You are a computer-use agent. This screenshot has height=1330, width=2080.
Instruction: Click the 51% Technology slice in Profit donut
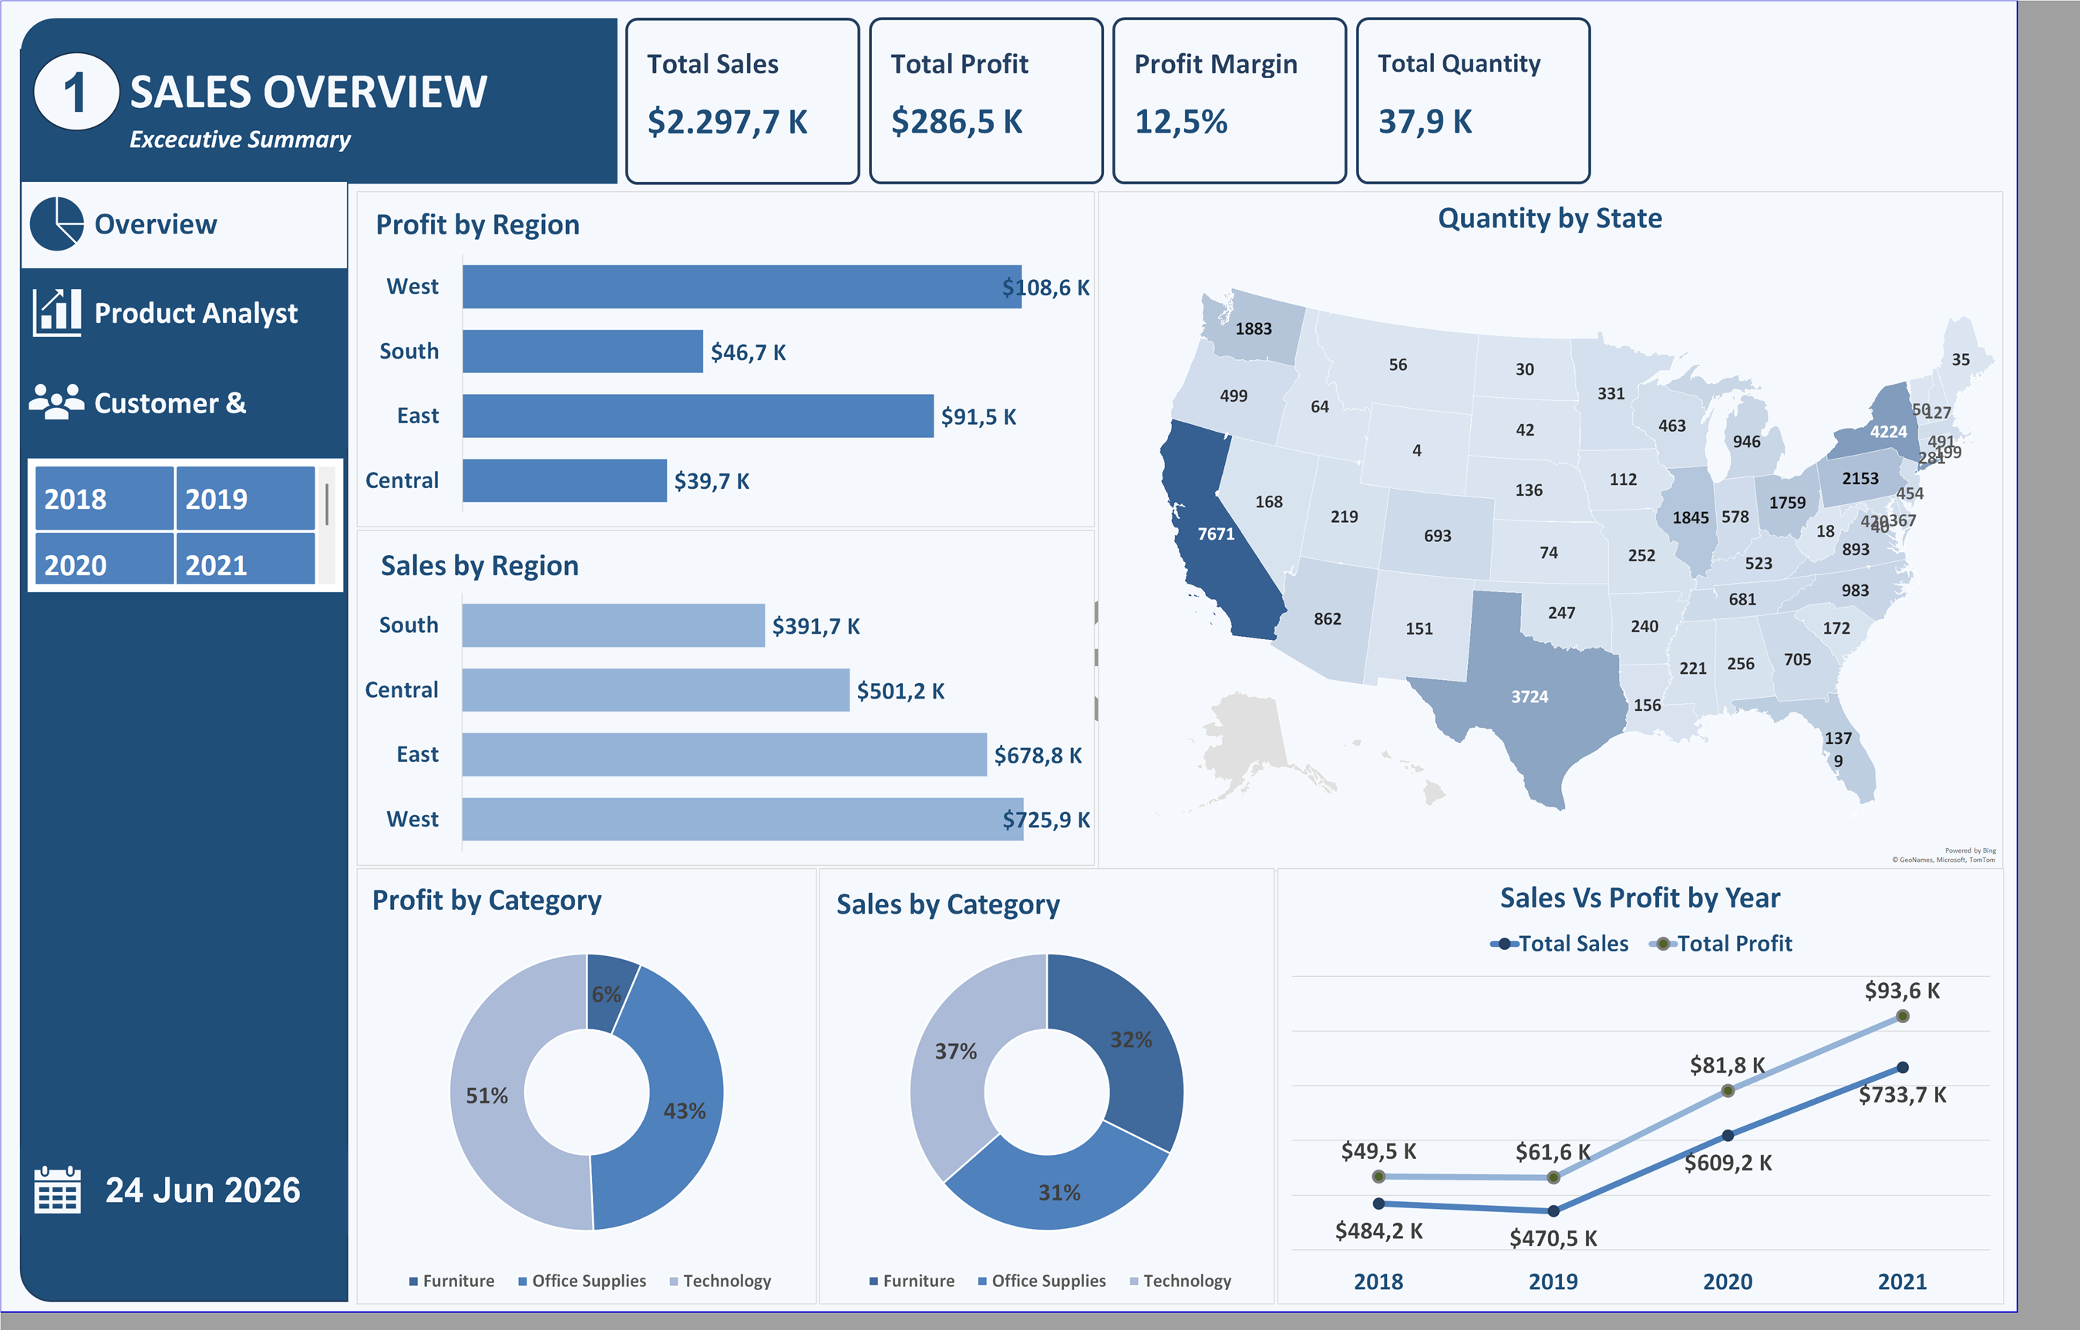(x=488, y=1095)
